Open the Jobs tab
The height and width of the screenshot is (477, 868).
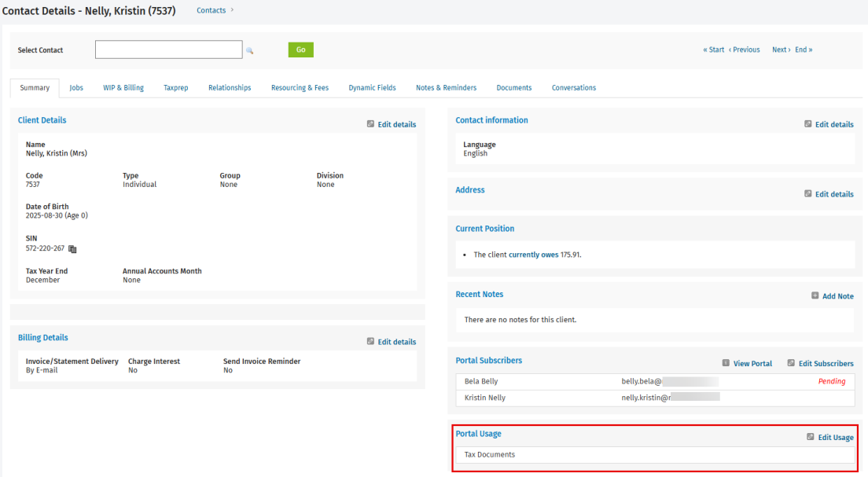click(x=76, y=88)
